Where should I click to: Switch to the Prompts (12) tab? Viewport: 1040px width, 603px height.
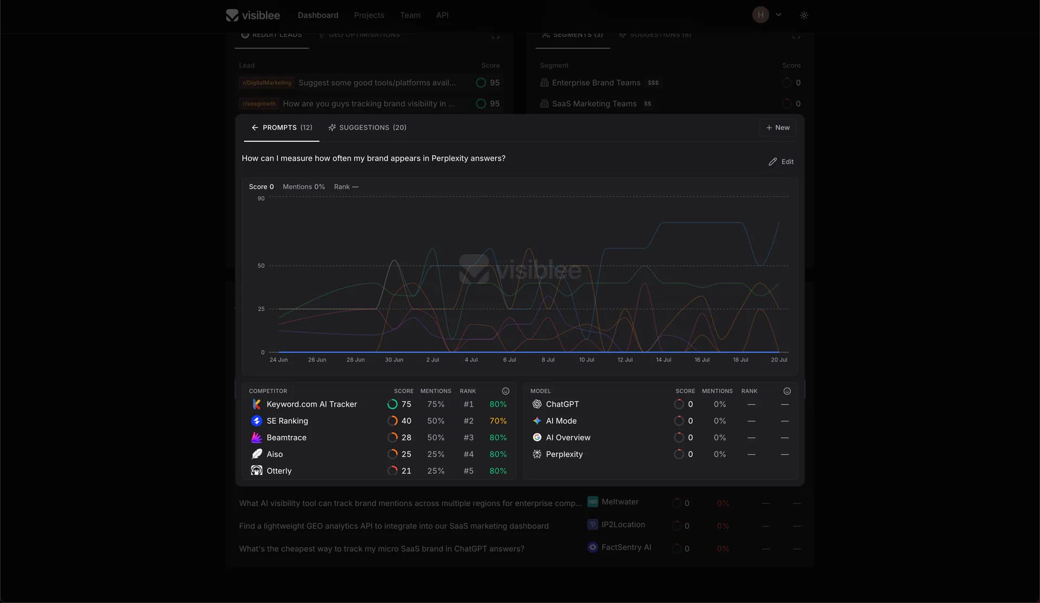tap(282, 128)
